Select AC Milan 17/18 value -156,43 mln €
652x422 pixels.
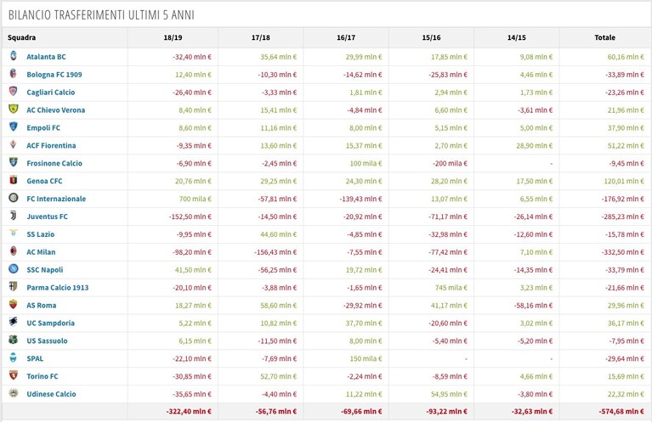pyautogui.click(x=275, y=252)
